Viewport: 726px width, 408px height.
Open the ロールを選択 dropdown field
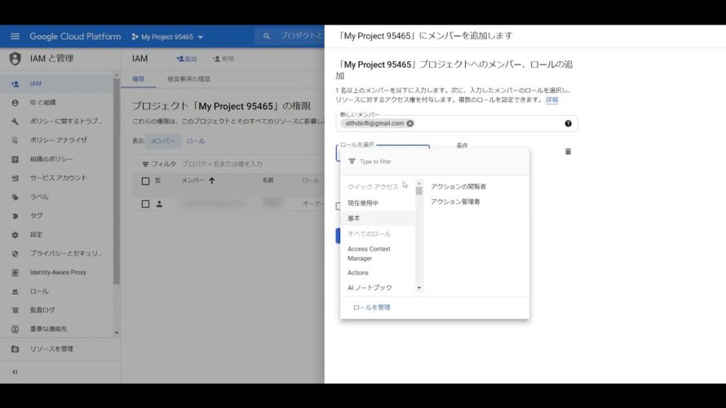point(383,153)
